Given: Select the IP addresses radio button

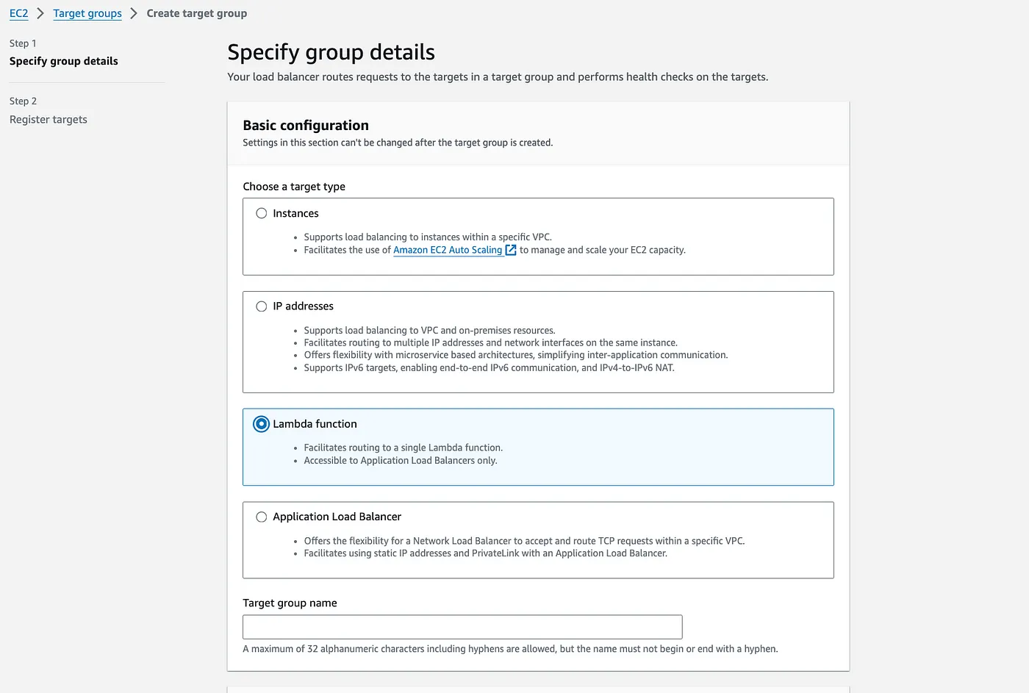Looking at the screenshot, I should (261, 306).
